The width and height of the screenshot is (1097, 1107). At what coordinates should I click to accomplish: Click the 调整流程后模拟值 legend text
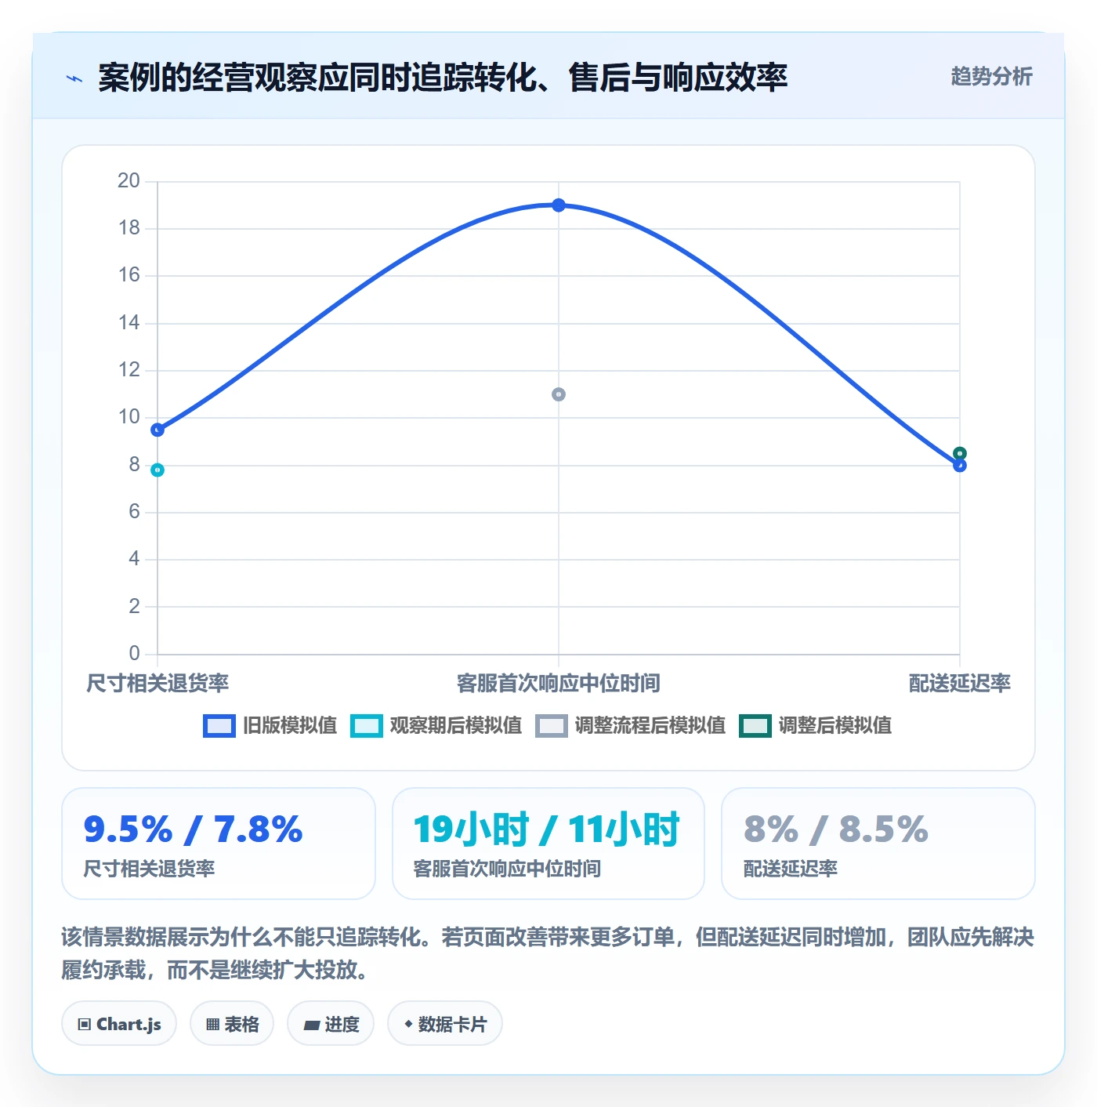coord(650,726)
